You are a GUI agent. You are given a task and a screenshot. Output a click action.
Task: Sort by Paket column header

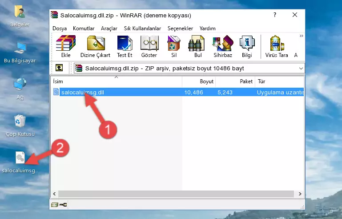click(235, 81)
